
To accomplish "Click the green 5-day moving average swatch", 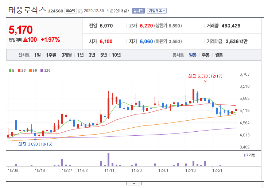I will coord(10,71).
